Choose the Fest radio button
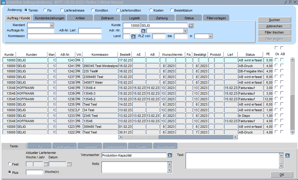The width and height of the screenshot is (298, 180). click(x=10, y=164)
